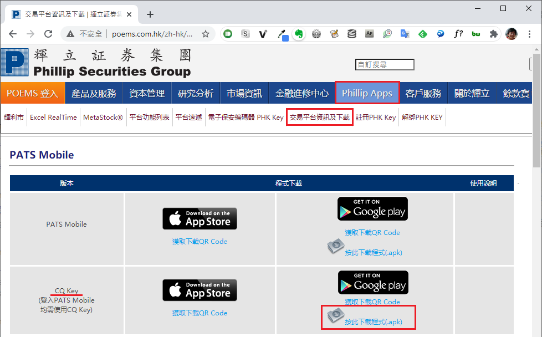Launch the green 'bw' extension
This screenshot has height=337, width=542.
[x=476, y=34]
